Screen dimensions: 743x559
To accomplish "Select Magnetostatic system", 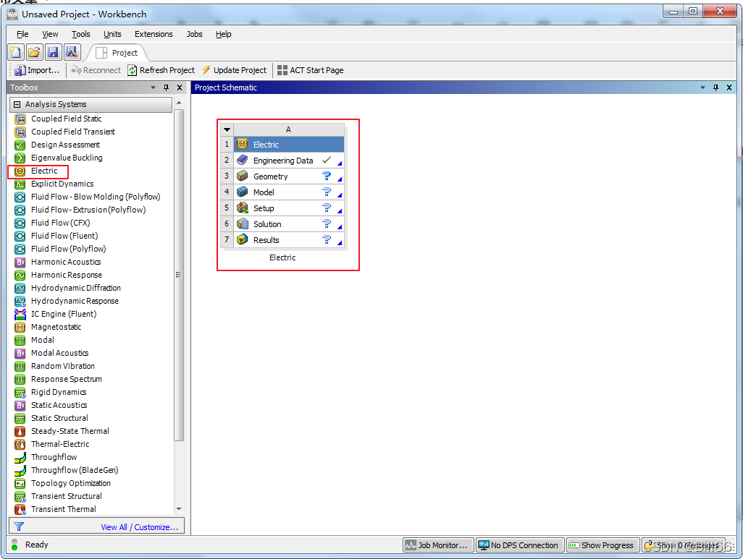I will [x=56, y=327].
